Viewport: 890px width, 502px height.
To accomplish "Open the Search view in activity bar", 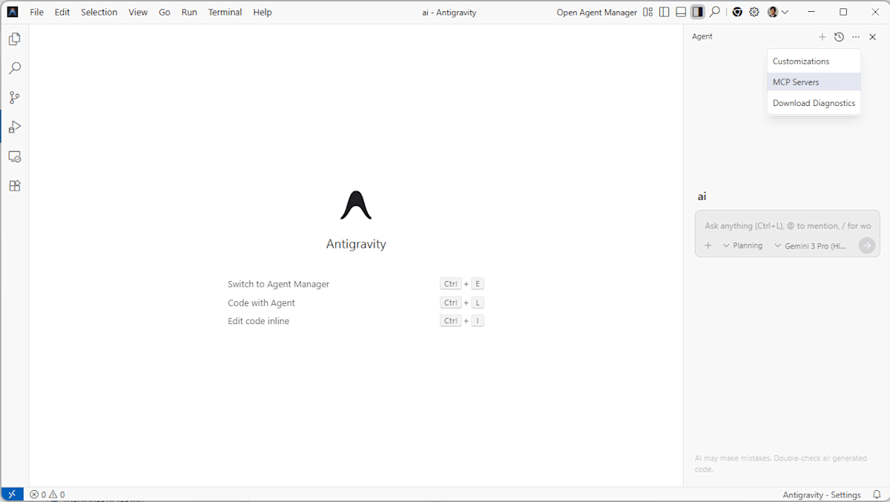I will coord(14,68).
